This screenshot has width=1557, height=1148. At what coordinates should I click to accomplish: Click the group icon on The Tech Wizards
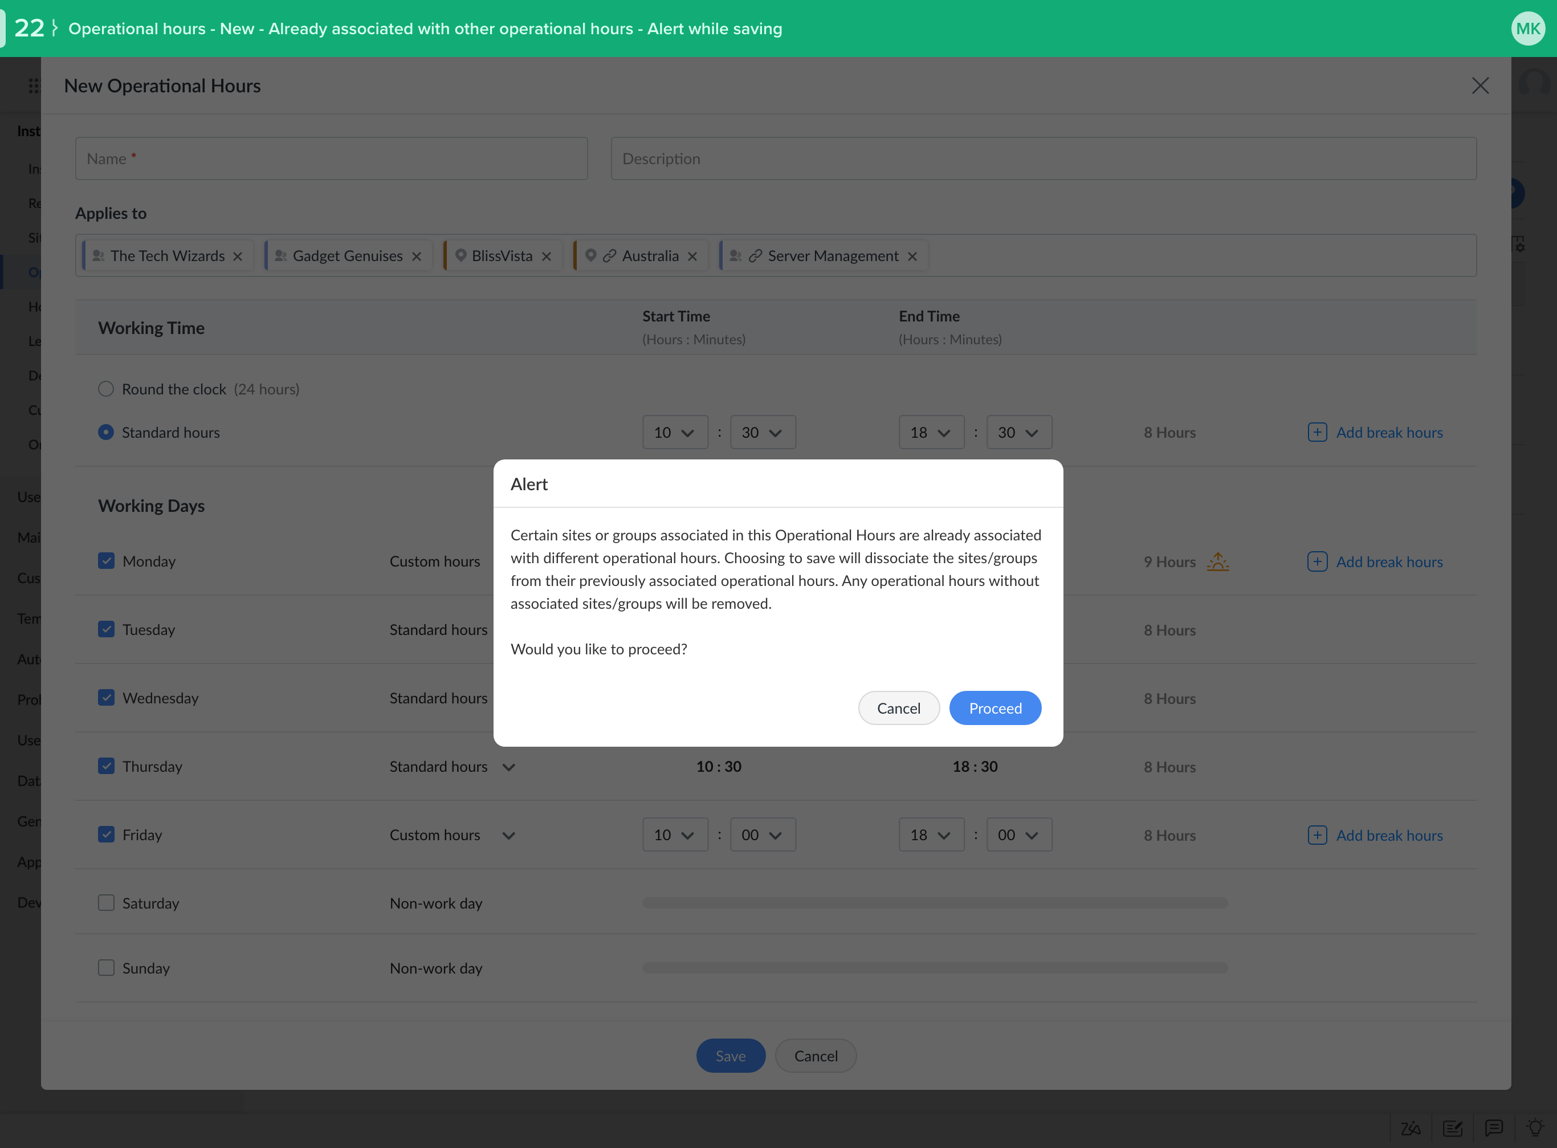click(x=98, y=256)
